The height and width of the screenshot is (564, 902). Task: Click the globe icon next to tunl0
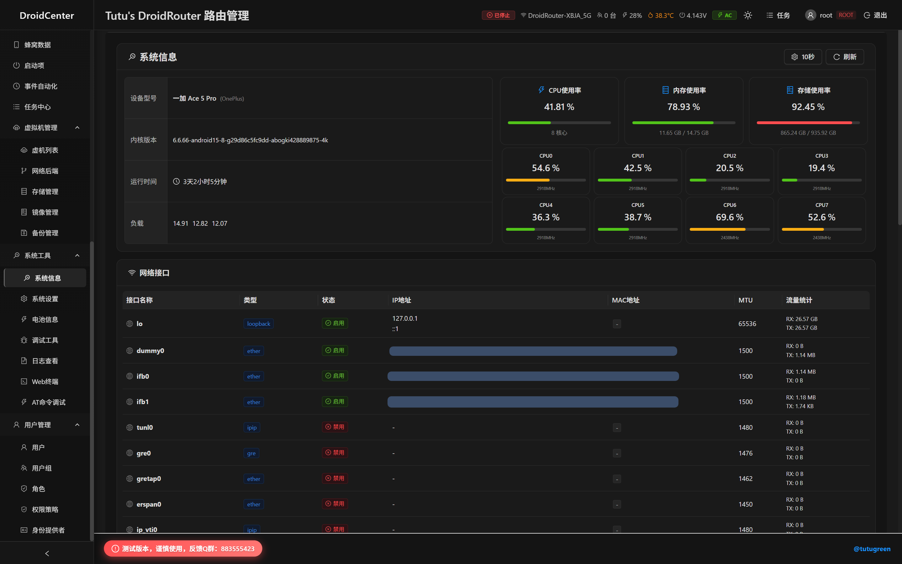[129, 428]
